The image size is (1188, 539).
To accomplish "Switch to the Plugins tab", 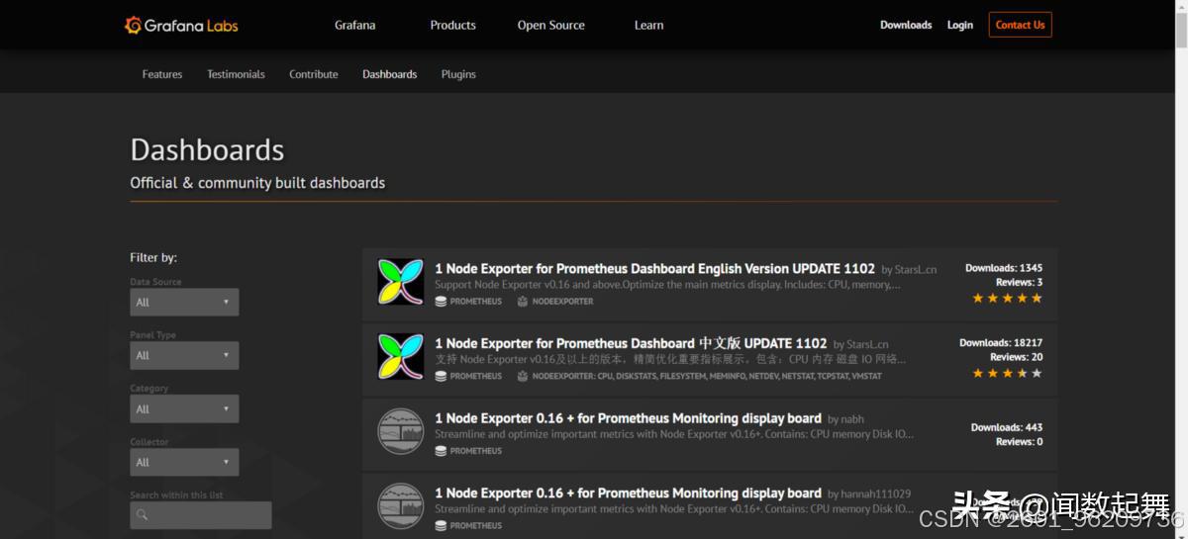I will 458,74.
